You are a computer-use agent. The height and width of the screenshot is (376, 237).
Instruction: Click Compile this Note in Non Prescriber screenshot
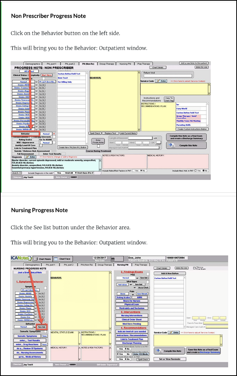tap(186, 145)
